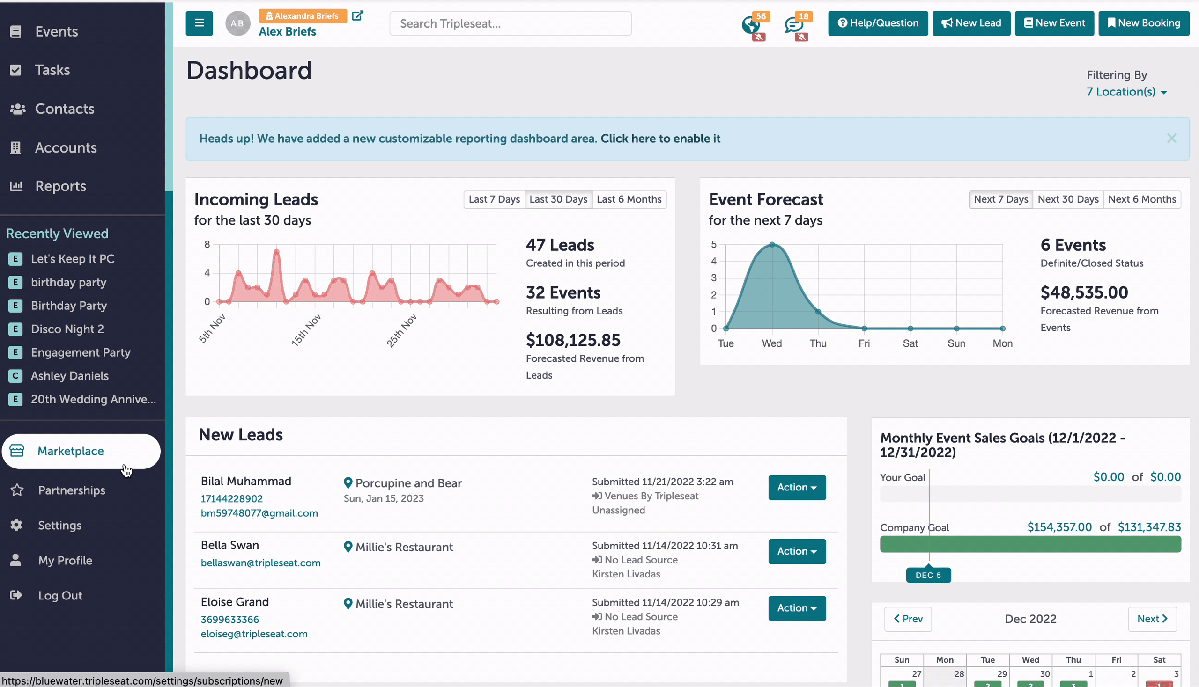Click the location pin beside Porcupine and Bear

[x=348, y=482]
